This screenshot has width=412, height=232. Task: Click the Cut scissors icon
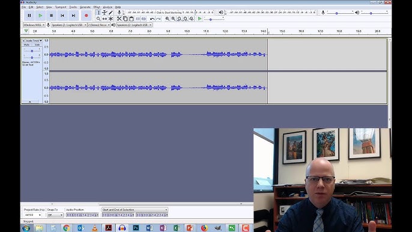(x=119, y=19)
